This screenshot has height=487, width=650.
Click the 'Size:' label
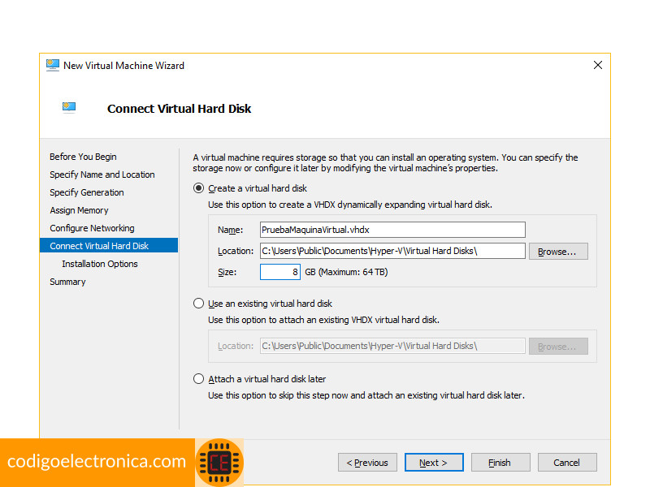(227, 272)
